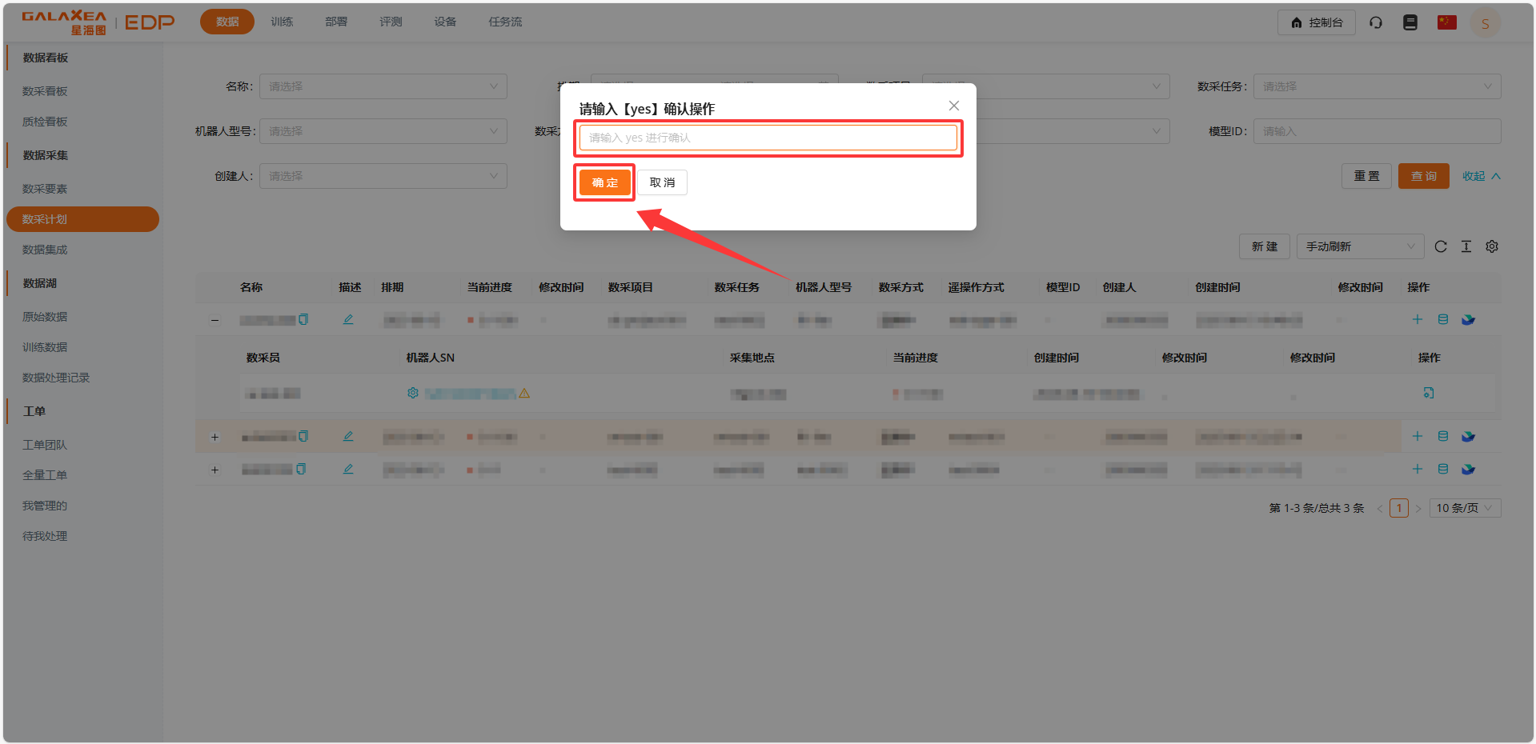Viewport: 1536px width, 744px height.
Task: Click the refresh icon above the table
Action: (1441, 246)
